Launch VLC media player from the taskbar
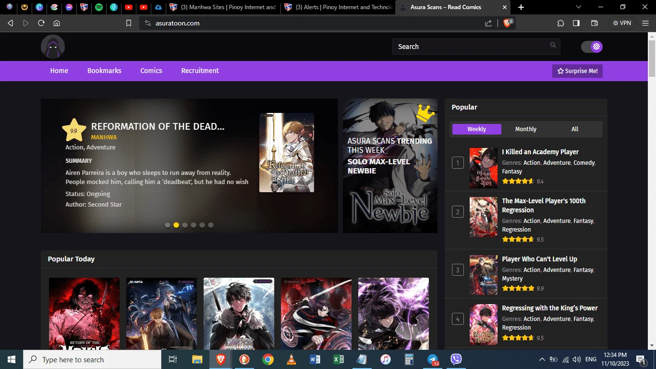The width and height of the screenshot is (656, 369). [292, 359]
